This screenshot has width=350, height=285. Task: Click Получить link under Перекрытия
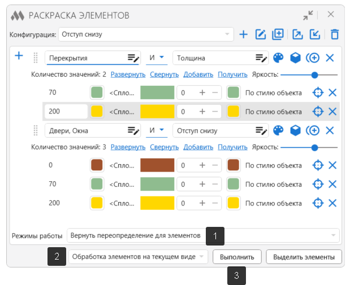(x=232, y=74)
